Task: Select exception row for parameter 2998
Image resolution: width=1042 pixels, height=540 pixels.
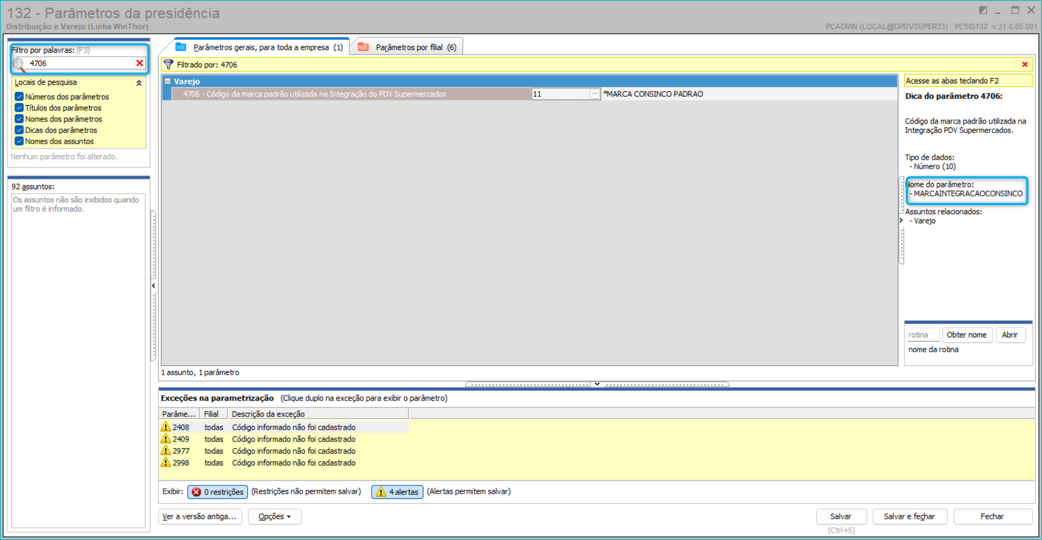Action: [284, 463]
